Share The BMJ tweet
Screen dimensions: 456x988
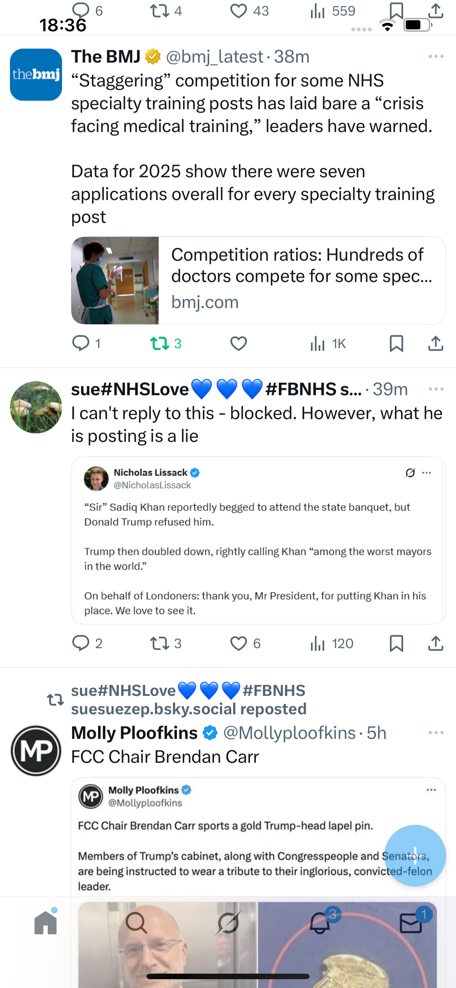(435, 343)
